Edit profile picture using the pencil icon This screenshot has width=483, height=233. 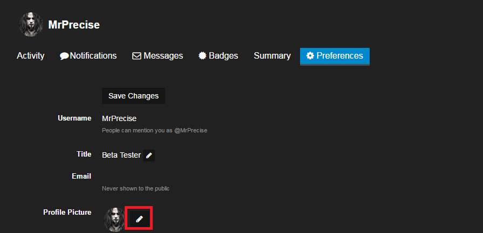pos(139,218)
